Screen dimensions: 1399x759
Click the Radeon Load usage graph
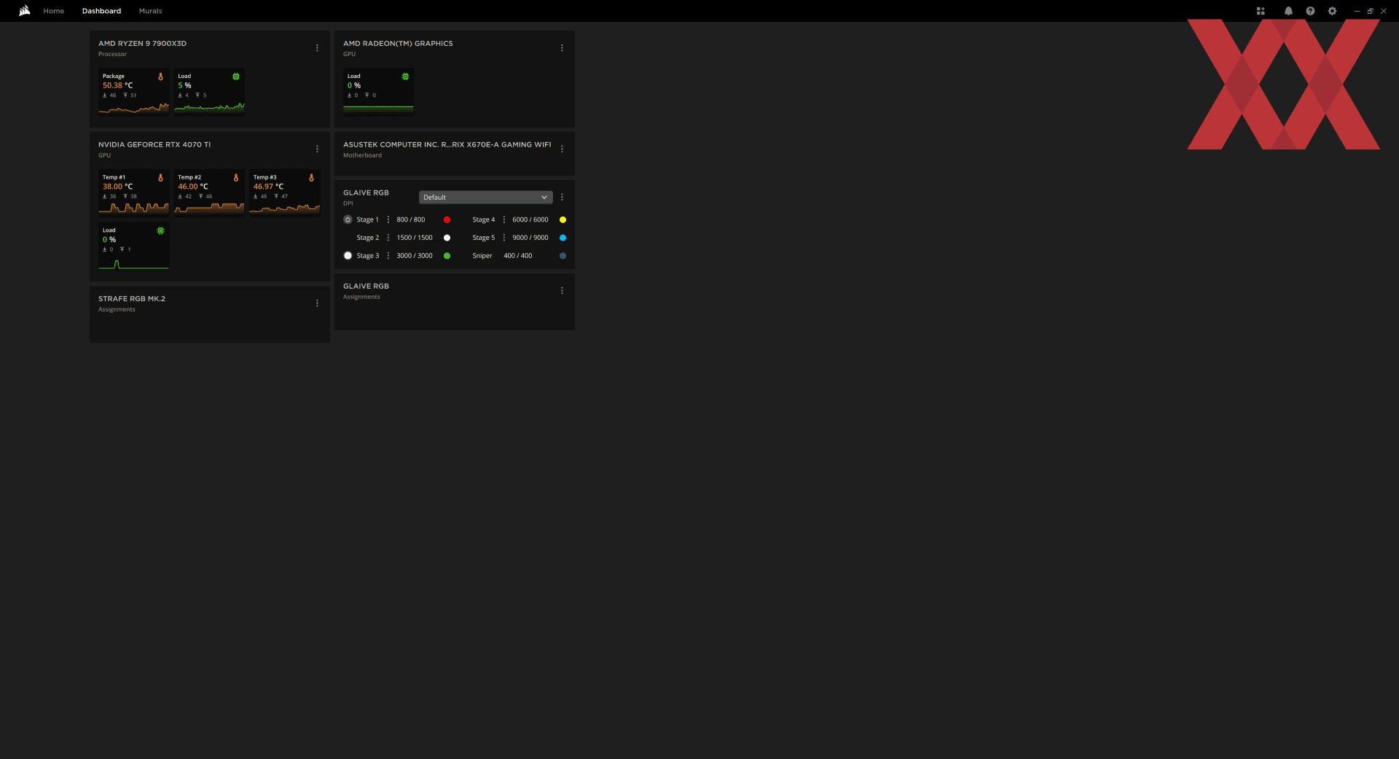click(x=378, y=108)
